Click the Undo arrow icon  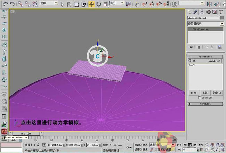tap(6, 4)
